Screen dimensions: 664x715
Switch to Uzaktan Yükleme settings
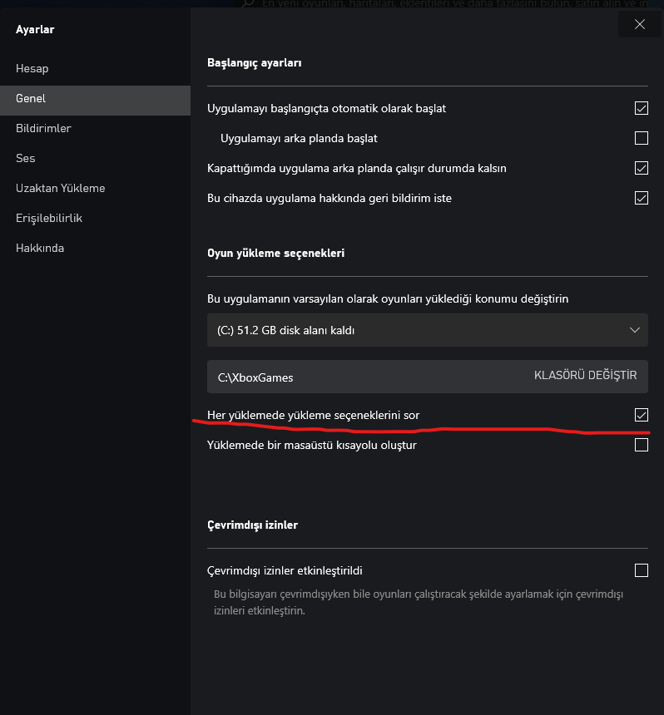(60, 188)
